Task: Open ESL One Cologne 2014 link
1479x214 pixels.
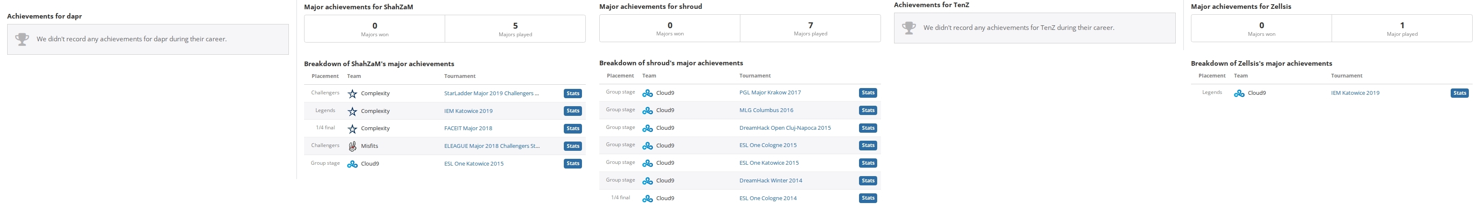Action: 768,198
